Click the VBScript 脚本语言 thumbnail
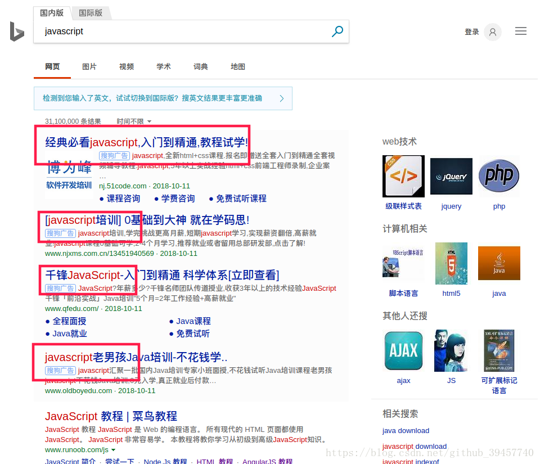Screen dimensions: 540x464 click(x=403, y=263)
